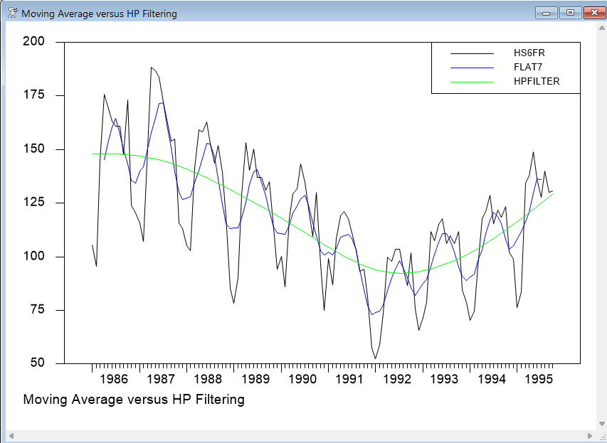Click the HS6FR legend line sample
Viewport: 607px width, 443px height.
472,53
